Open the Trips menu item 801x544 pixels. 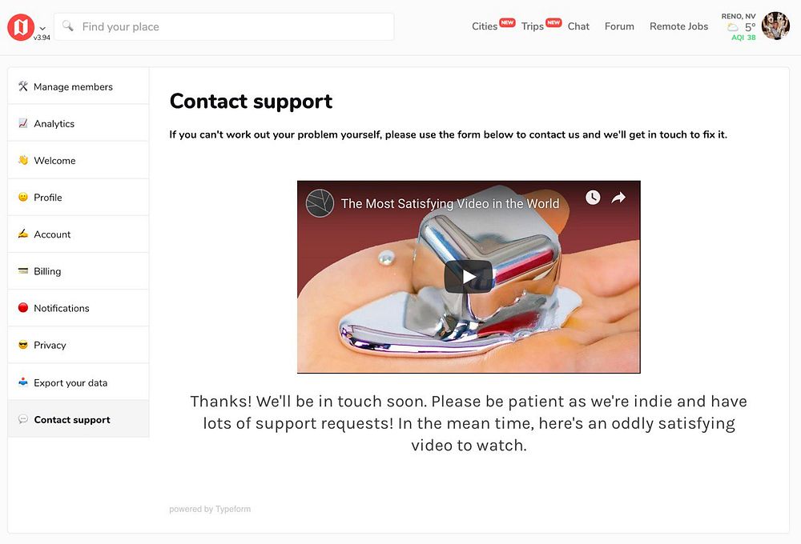(533, 26)
